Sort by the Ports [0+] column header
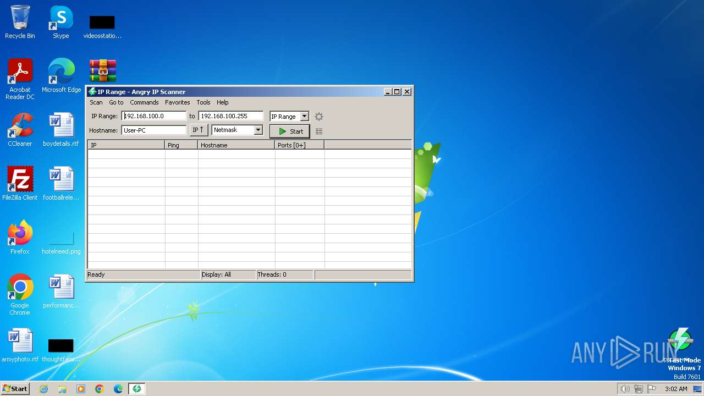The image size is (704, 396). (300, 145)
